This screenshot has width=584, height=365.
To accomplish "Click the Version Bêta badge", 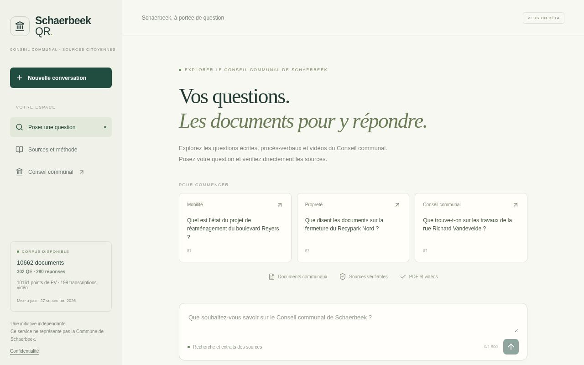I will click(x=543, y=18).
